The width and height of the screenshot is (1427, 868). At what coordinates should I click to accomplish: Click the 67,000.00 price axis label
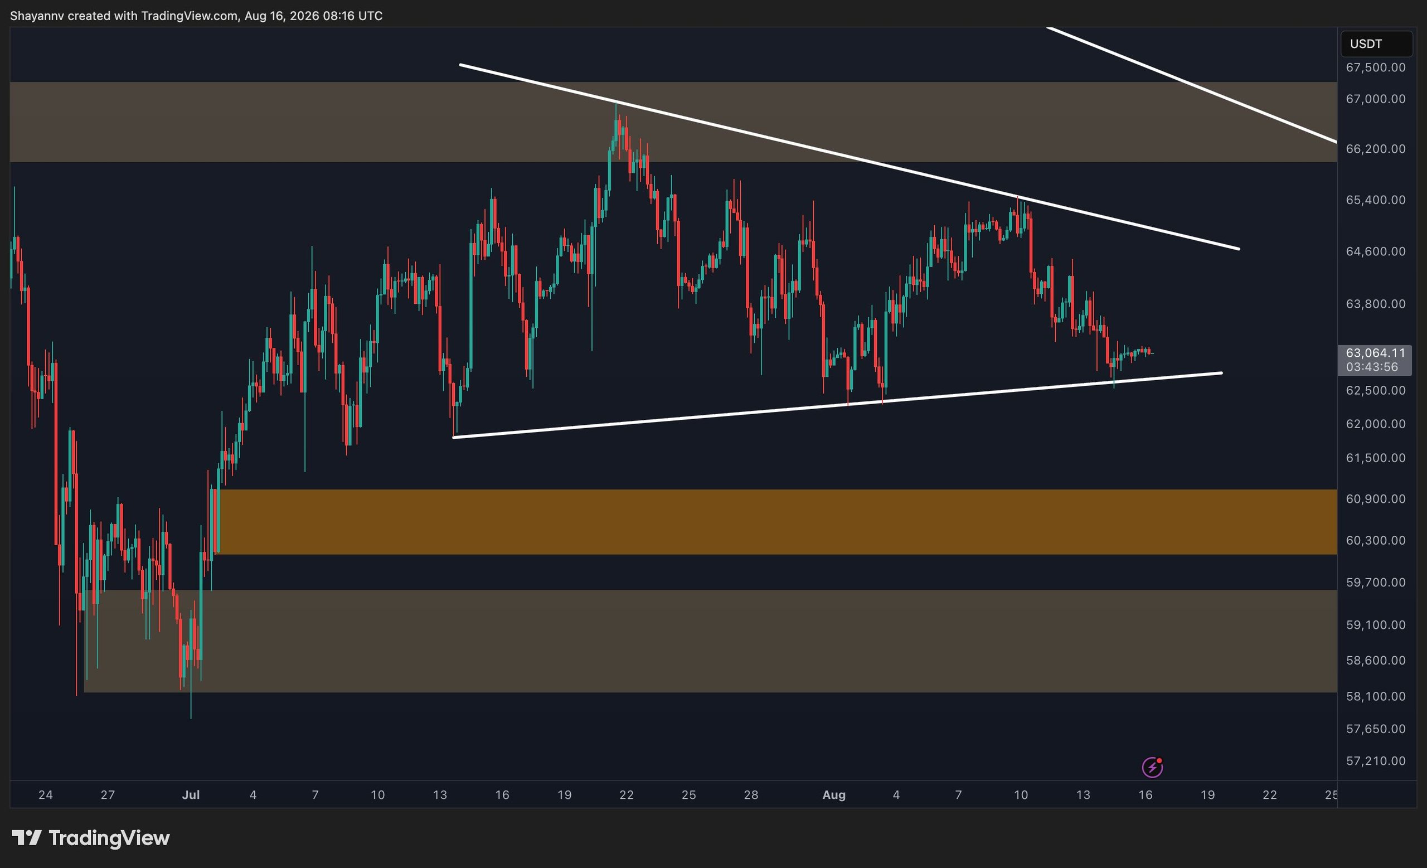coord(1376,99)
